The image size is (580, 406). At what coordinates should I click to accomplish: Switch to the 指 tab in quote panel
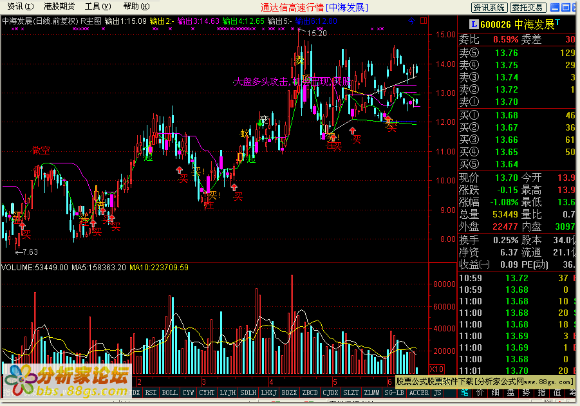[x=541, y=392]
